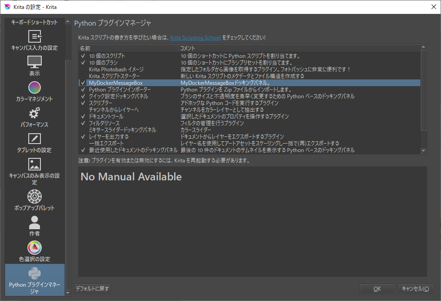Select Python プラグインマネージャ sidebar item
The width and height of the screenshot is (441, 301).
pyautogui.click(x=35, y=280)
